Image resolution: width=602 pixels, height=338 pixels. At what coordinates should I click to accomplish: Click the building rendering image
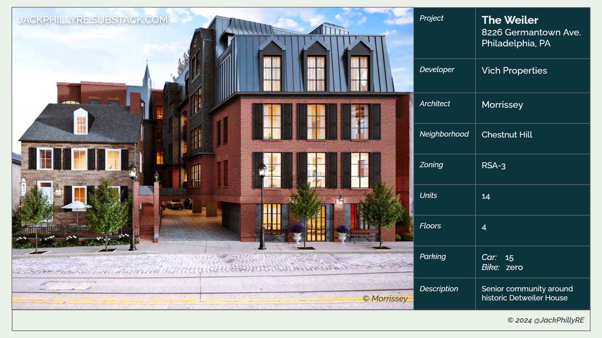coord(213,159)
